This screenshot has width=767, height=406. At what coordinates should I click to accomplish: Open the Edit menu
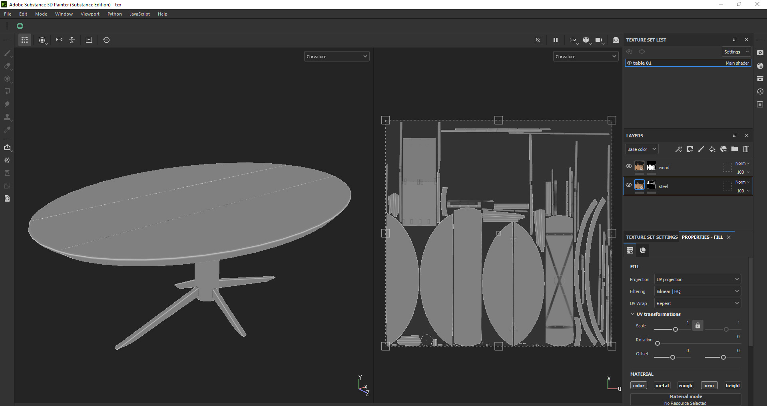[23, 14]
